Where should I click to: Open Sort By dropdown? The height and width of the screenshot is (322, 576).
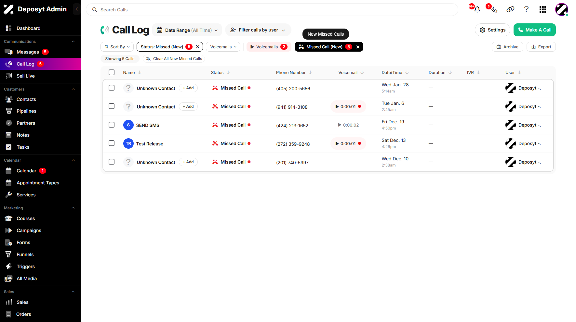tap(117, 47)
